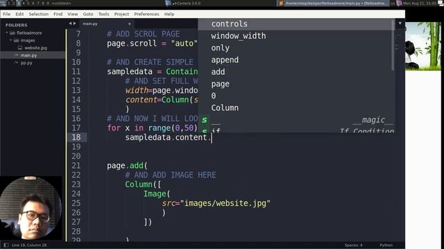Viewport: 444px width, 249px height.
Task: Click the 'page.add(' code line
Action: 127,166
